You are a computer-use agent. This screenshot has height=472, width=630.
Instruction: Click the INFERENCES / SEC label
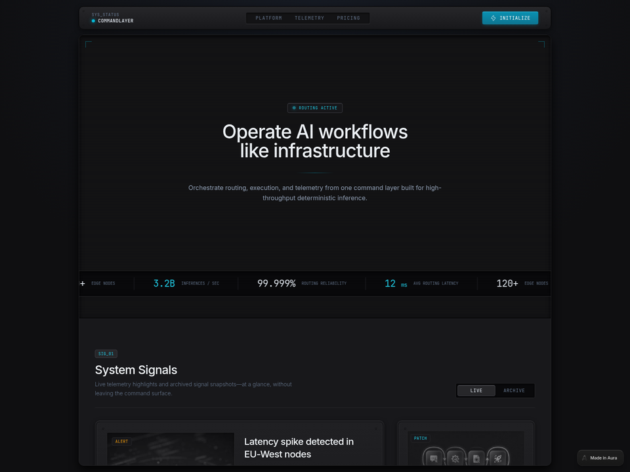coord(200,283)
